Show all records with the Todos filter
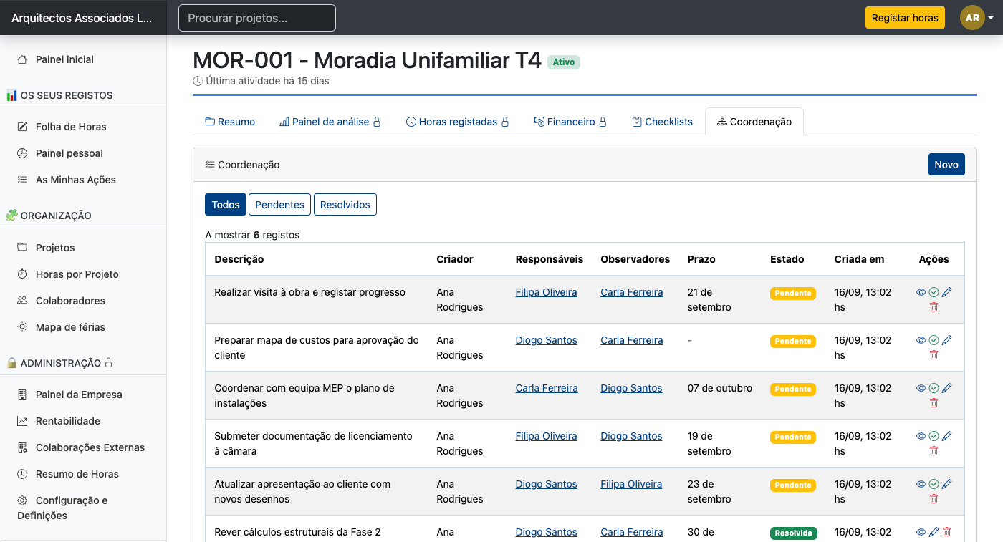This screenshot has height=542, width=1003. coord(226,205)
